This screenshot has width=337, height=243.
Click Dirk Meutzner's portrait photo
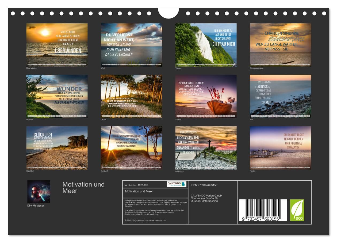point(39,192)
